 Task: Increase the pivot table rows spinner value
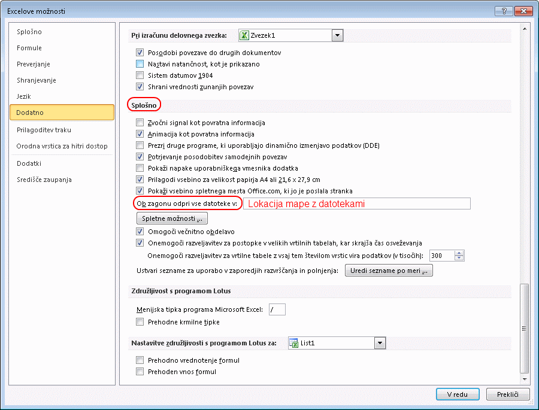(x=459, y=253)
